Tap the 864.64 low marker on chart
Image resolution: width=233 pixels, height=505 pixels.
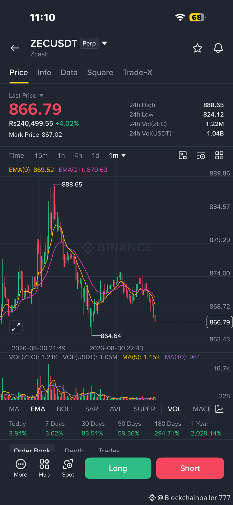click(111, 336)
